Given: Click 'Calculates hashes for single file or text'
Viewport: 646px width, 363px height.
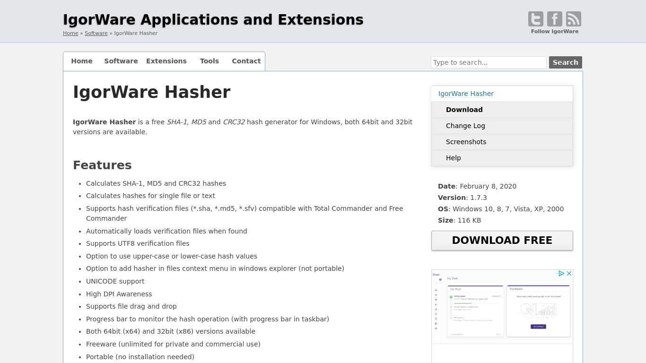Looking at the screenshot, I should tap(150, 196).
